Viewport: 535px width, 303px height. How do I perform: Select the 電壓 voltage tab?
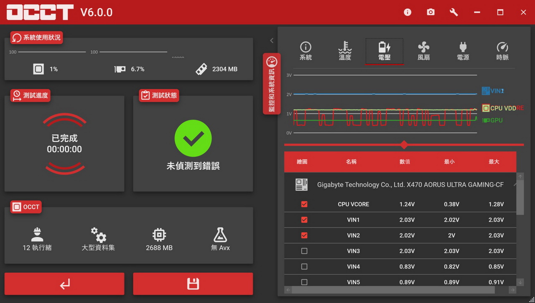384,51
